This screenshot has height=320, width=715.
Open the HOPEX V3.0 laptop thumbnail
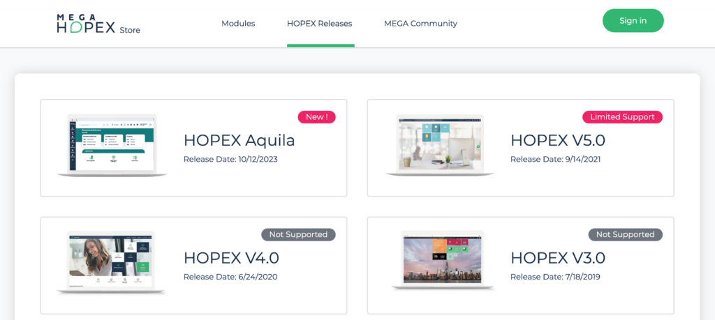pos(443,260)
